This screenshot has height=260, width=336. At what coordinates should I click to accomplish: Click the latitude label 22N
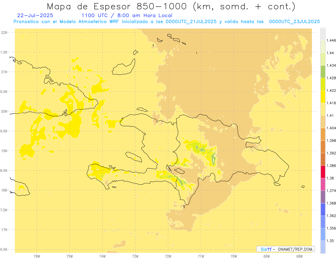(x=4, y=33)
